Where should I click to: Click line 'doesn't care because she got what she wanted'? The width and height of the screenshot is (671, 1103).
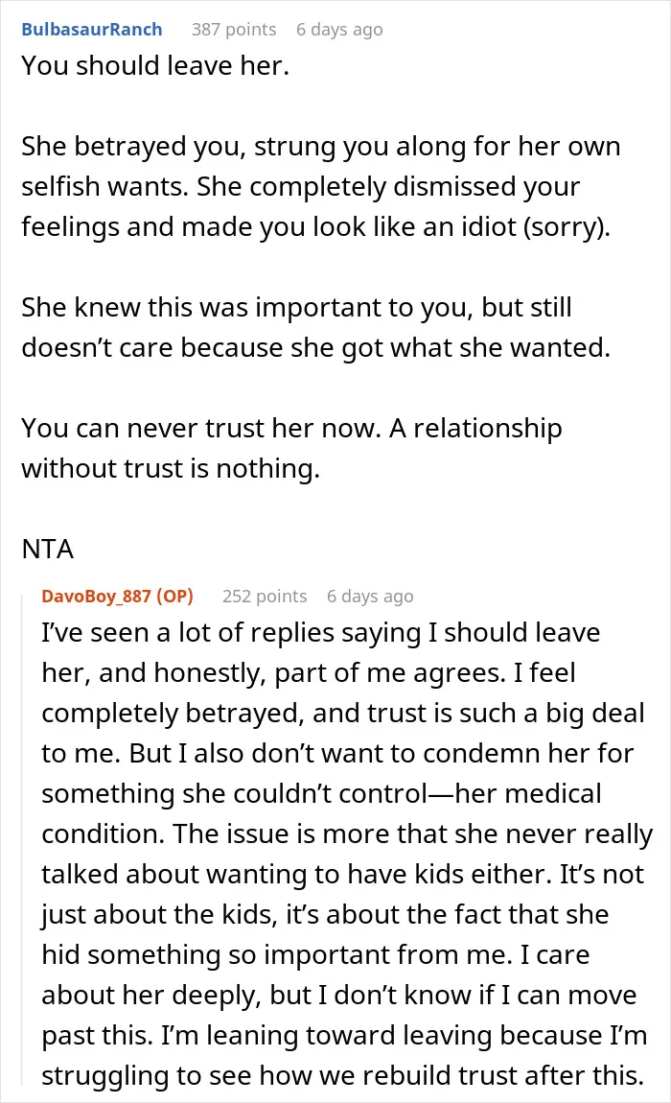pyautogui.click(x=315, y=348)
